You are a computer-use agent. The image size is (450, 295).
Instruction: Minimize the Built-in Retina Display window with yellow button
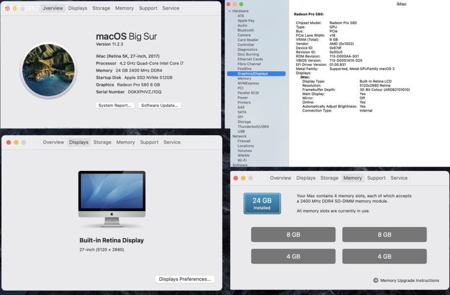[x=16, y=142]
